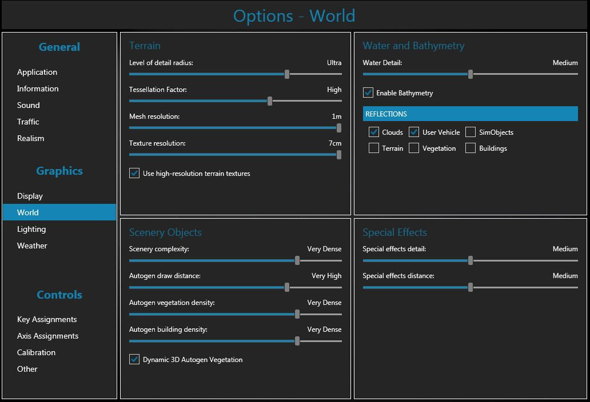The width and height of the screenshot is (590, 402).
Task: Click the Scenery complexity slider handle
Action: click(x=297, y=260)
